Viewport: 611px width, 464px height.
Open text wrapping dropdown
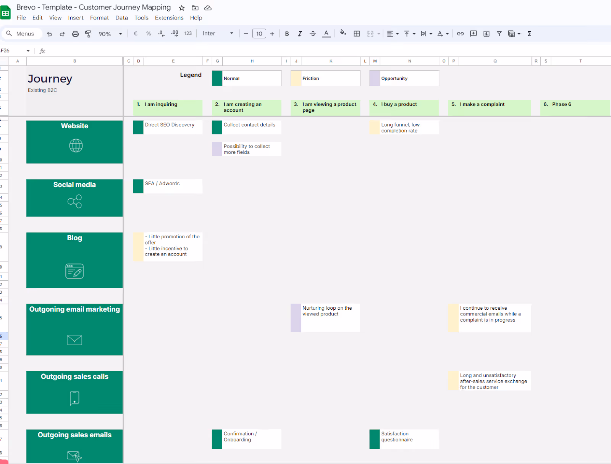(x=426, y=34)
